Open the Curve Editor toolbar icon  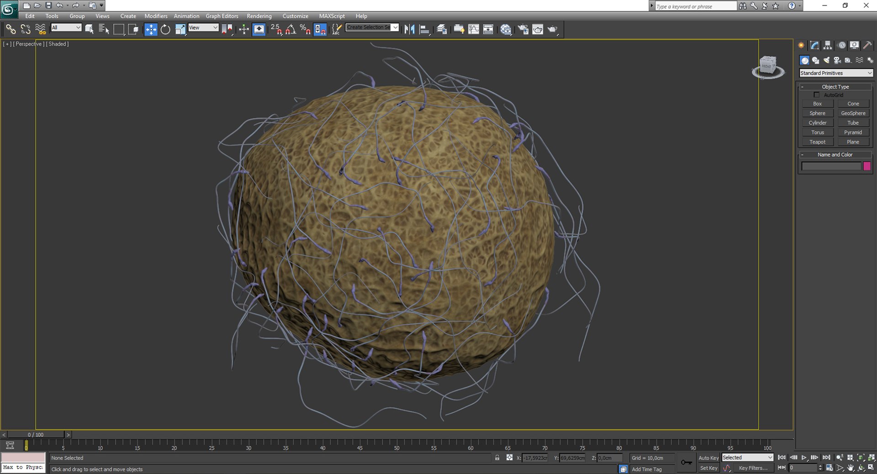[x=474, y=30]
